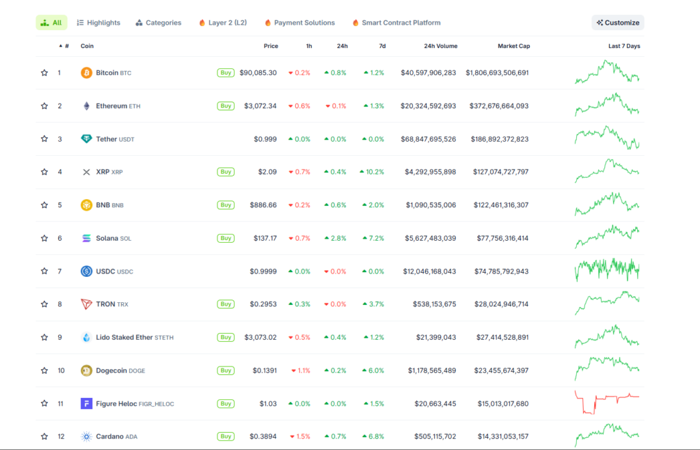700x450 pixels.
Task: Click the Dogecoin logo icon
Action: (x=86, y=371)
